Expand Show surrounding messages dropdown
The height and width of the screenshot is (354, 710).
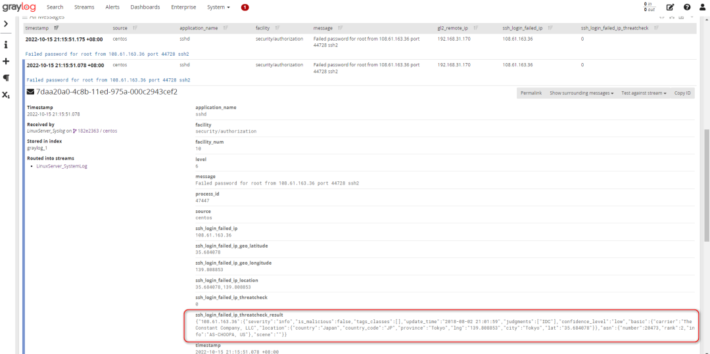pyautogui.click(x=581, y=93)
